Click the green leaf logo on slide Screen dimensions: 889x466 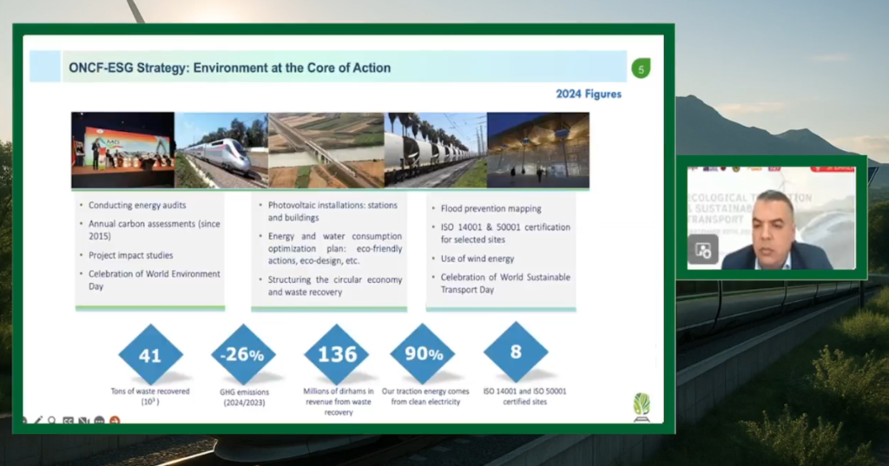[641, 405]
